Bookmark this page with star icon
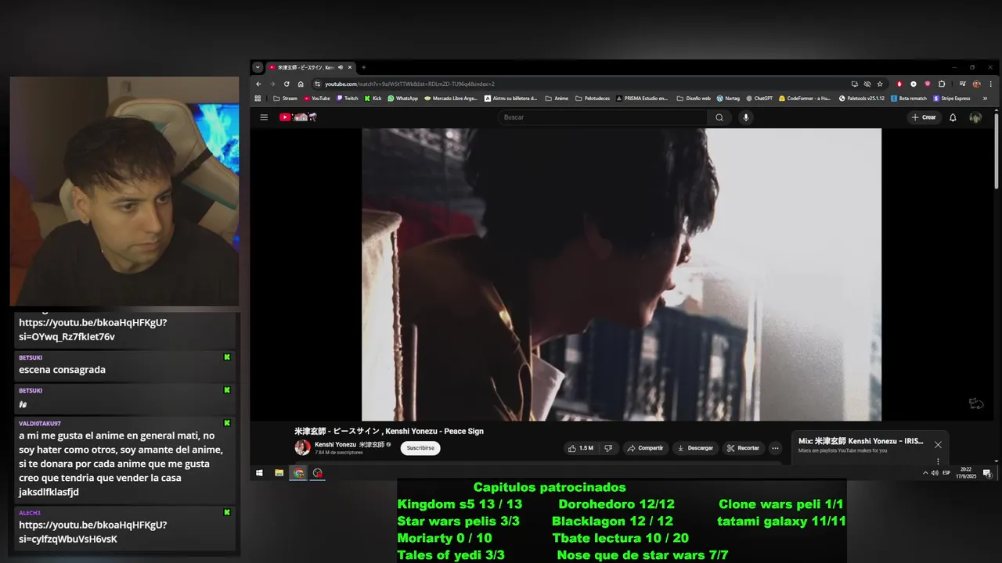This screenshot has width=1002, height=563. click(x=880, y=84)
